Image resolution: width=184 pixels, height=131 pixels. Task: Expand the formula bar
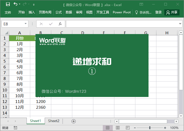(x=181, y=24)
